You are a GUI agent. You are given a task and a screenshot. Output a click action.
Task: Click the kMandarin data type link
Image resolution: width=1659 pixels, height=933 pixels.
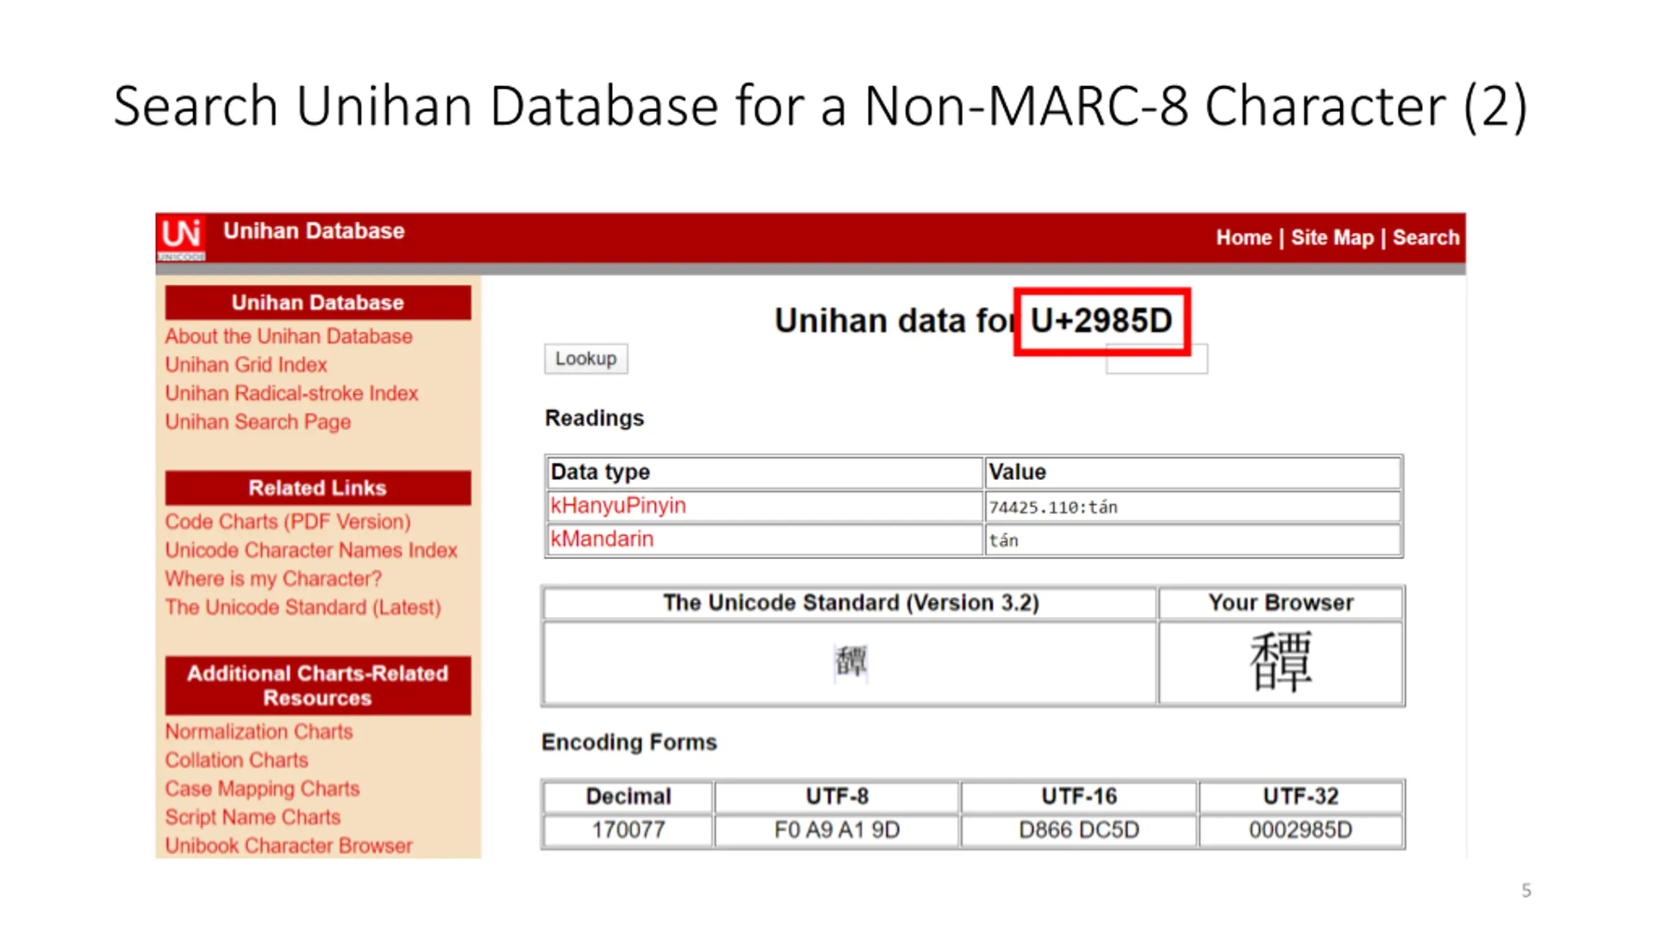[602, 539]
